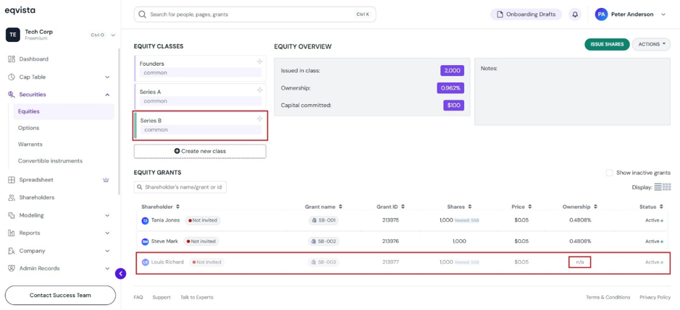Collapse sidebar with purple arrow button

pyautogui.click(x=120, y=274)
